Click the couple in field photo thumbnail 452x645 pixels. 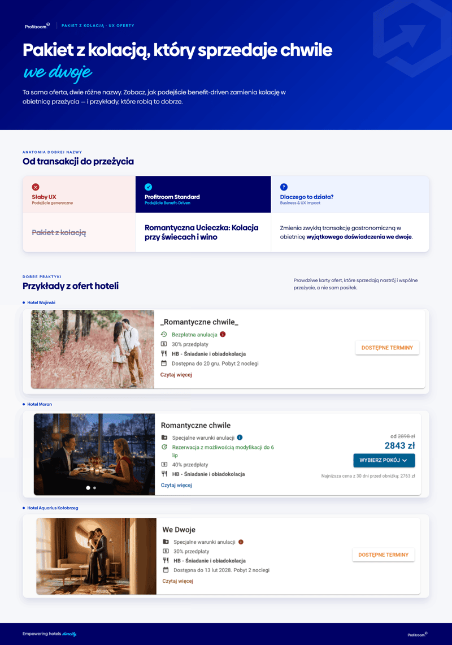[x=93, y=349]
